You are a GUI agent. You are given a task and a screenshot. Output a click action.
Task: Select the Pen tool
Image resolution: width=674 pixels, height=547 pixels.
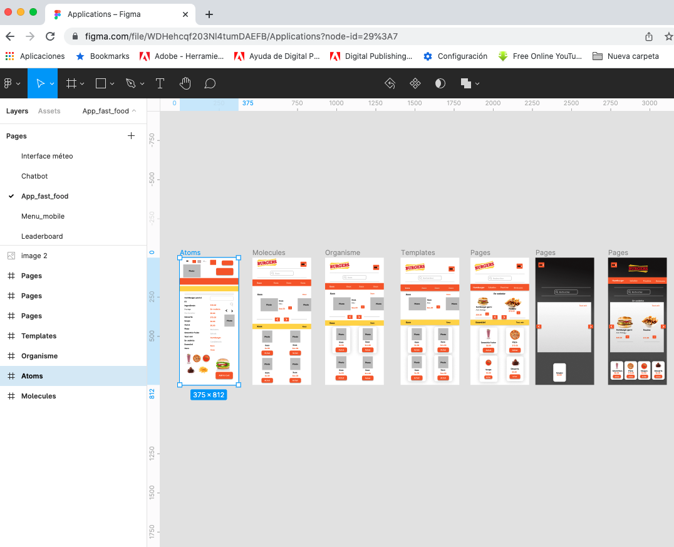tap(130, 83)
